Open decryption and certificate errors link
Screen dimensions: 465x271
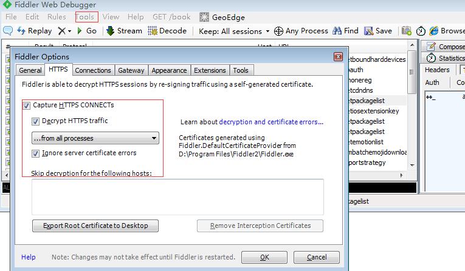click(271, 122)
